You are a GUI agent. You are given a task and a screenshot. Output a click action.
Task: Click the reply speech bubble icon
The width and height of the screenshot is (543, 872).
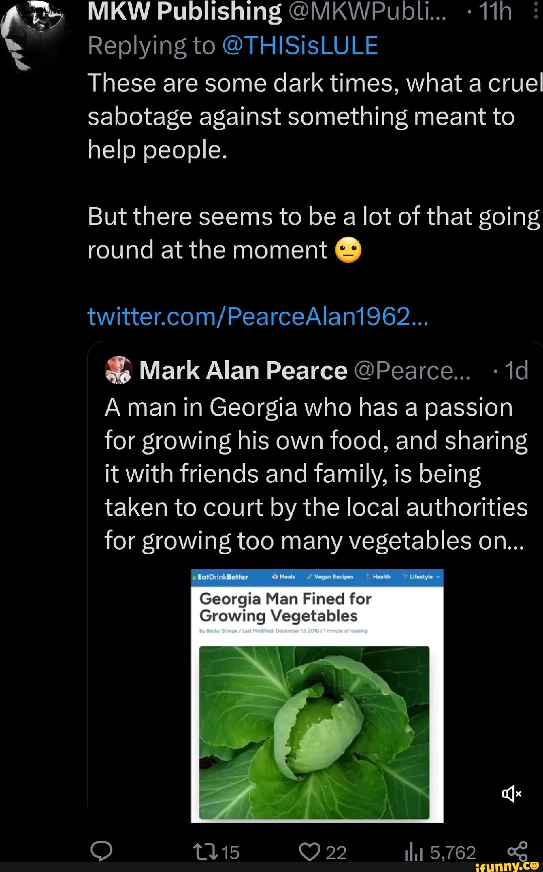click(101, 851)
